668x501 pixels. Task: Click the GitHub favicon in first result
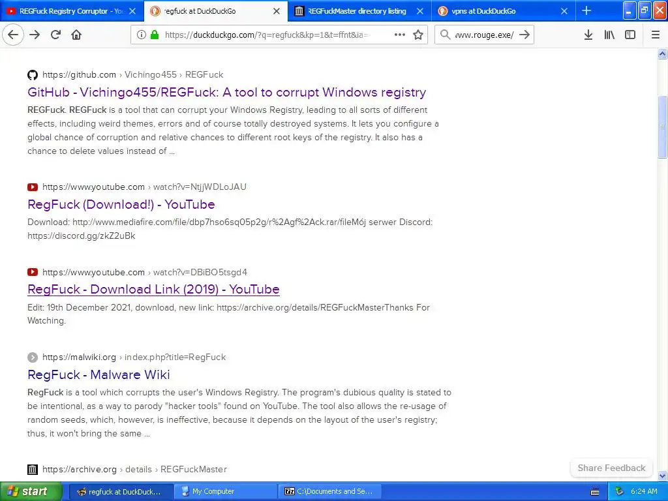pos(33,75)
